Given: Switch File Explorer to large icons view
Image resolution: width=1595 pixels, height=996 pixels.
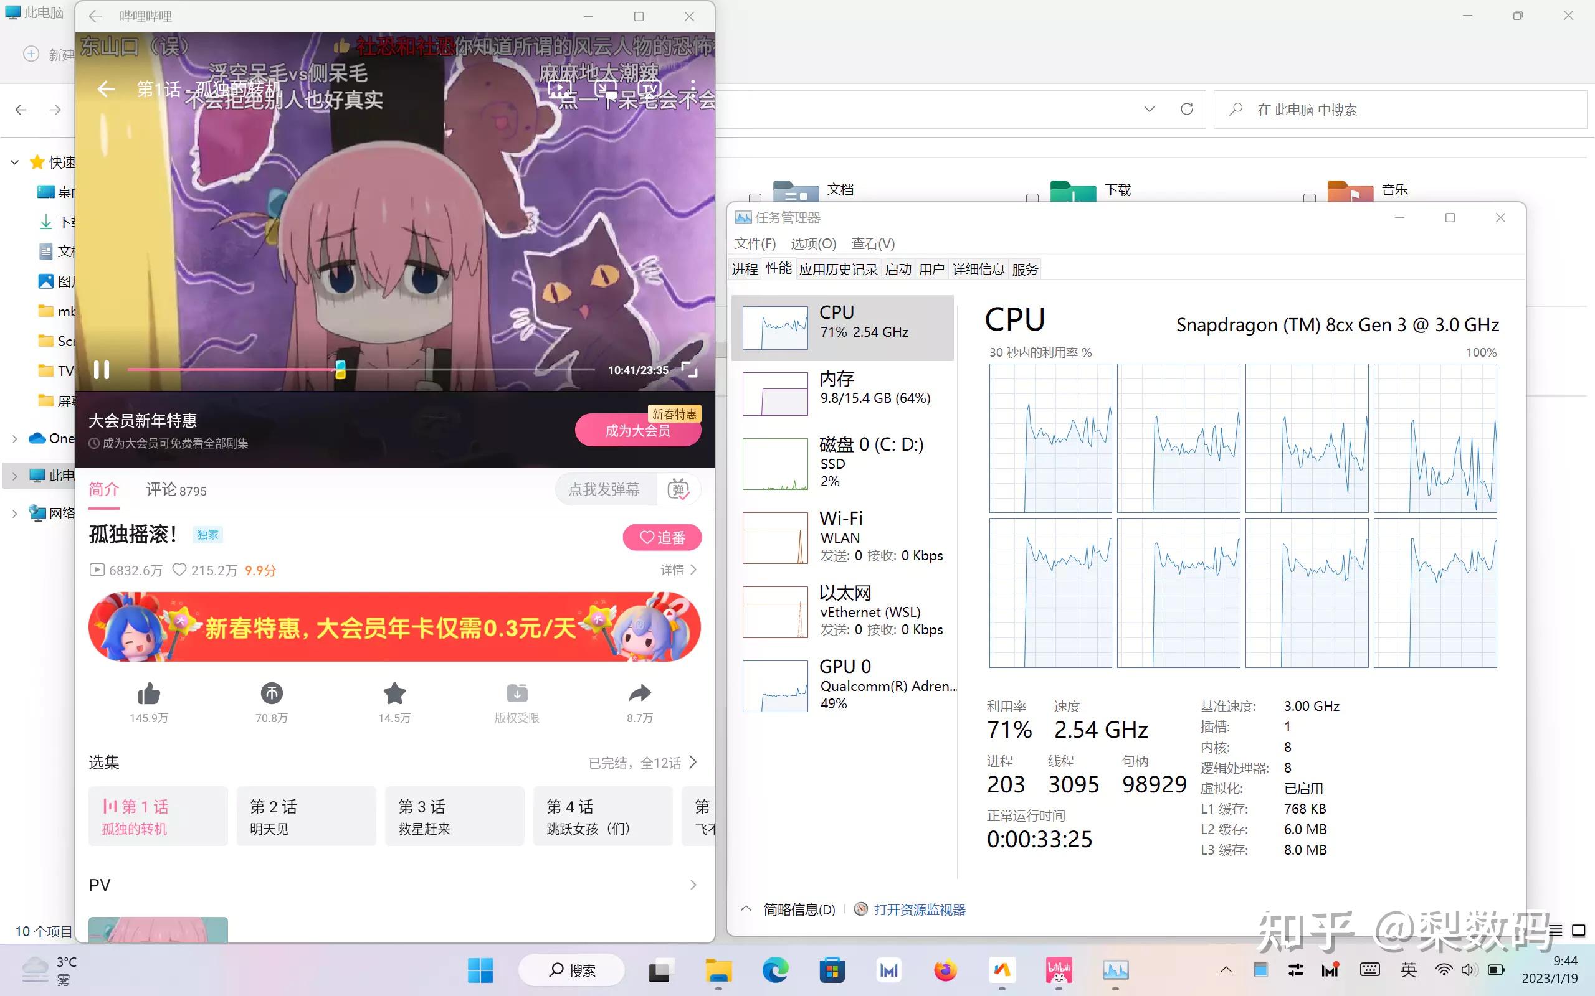Looking at the screenshot, I should pyautogui.click(x=1579, y=931).
